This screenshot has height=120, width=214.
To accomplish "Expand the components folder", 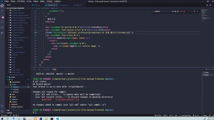I will click(16, 82).
